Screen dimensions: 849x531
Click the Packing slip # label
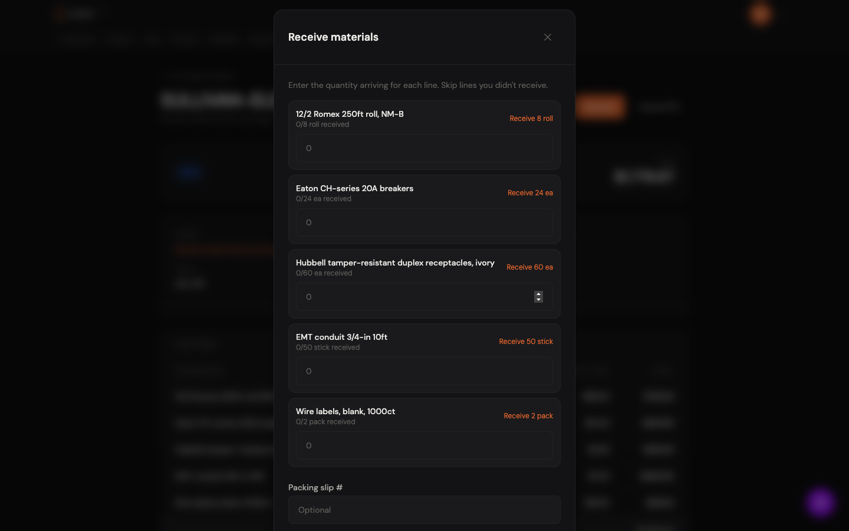click(315, 487)
